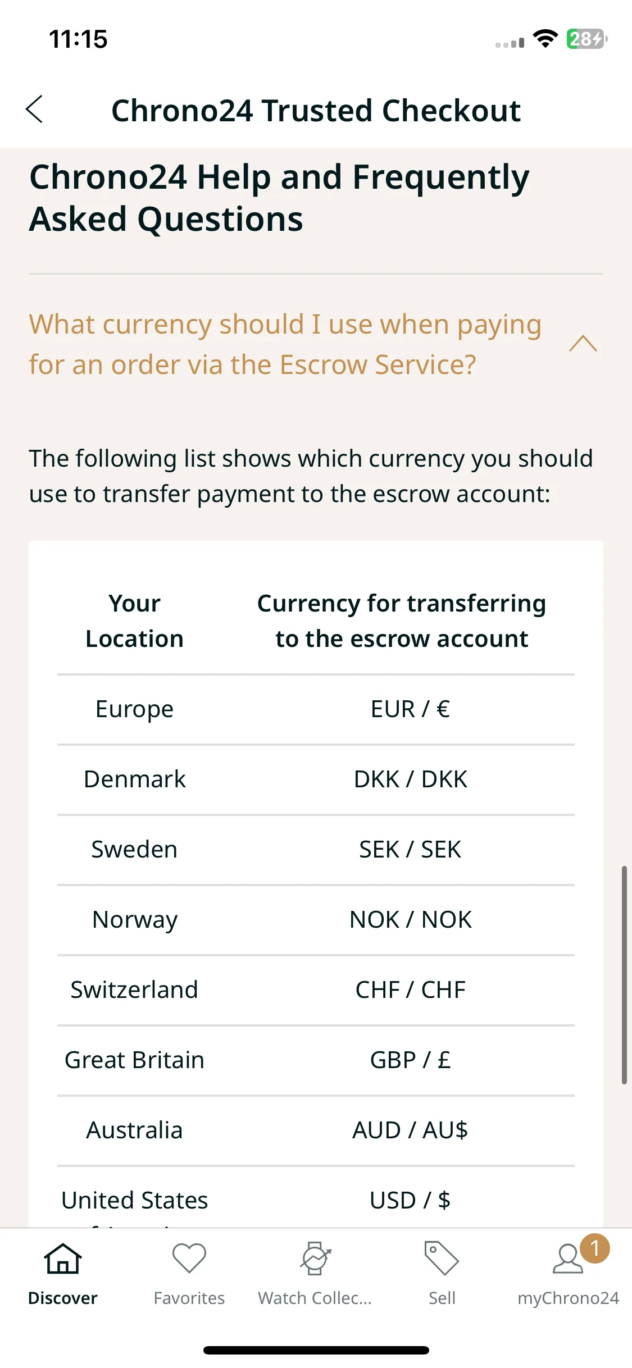The width and height of the screenshot is (632, 1368).
Task: Tap the Wi-Fi status icon
Action: click(545, 39)
